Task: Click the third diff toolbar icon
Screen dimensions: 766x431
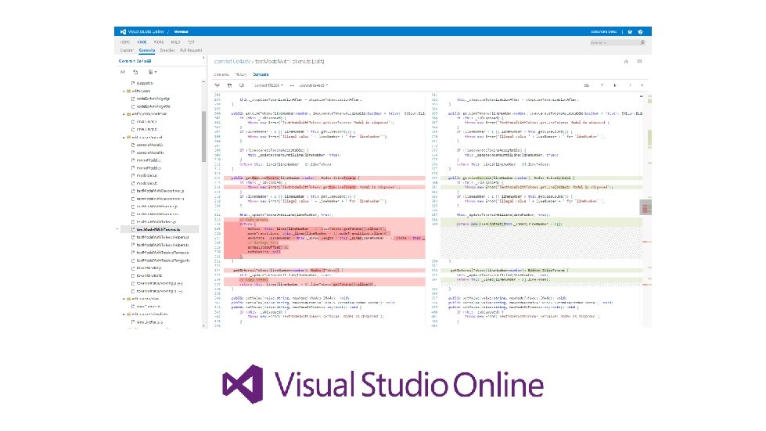Action: pyautogui.click(x=242, y=85)
